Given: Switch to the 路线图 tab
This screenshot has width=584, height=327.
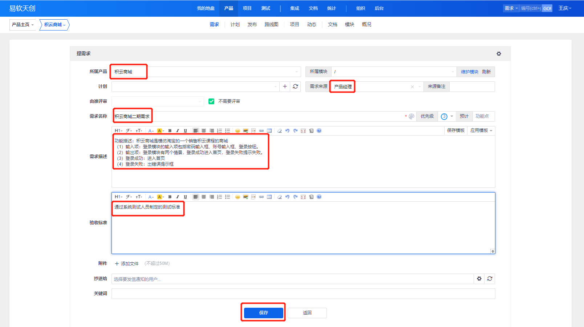Looking at the screenshot, I should tap(271, 24).
